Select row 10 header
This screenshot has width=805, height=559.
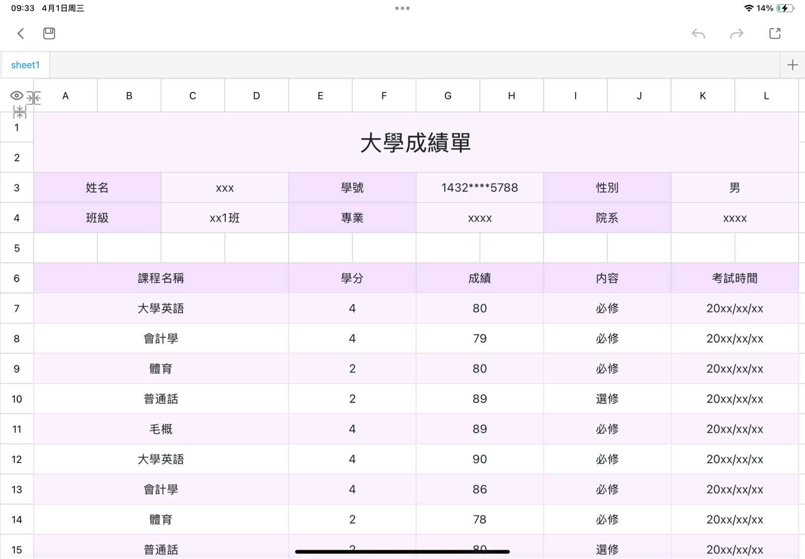pyautogui.click(x=17, y=399)
